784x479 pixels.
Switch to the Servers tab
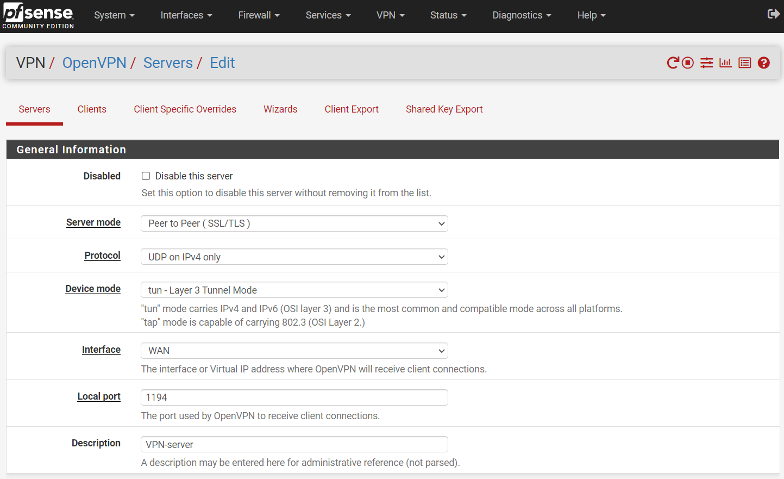[34, 109]
